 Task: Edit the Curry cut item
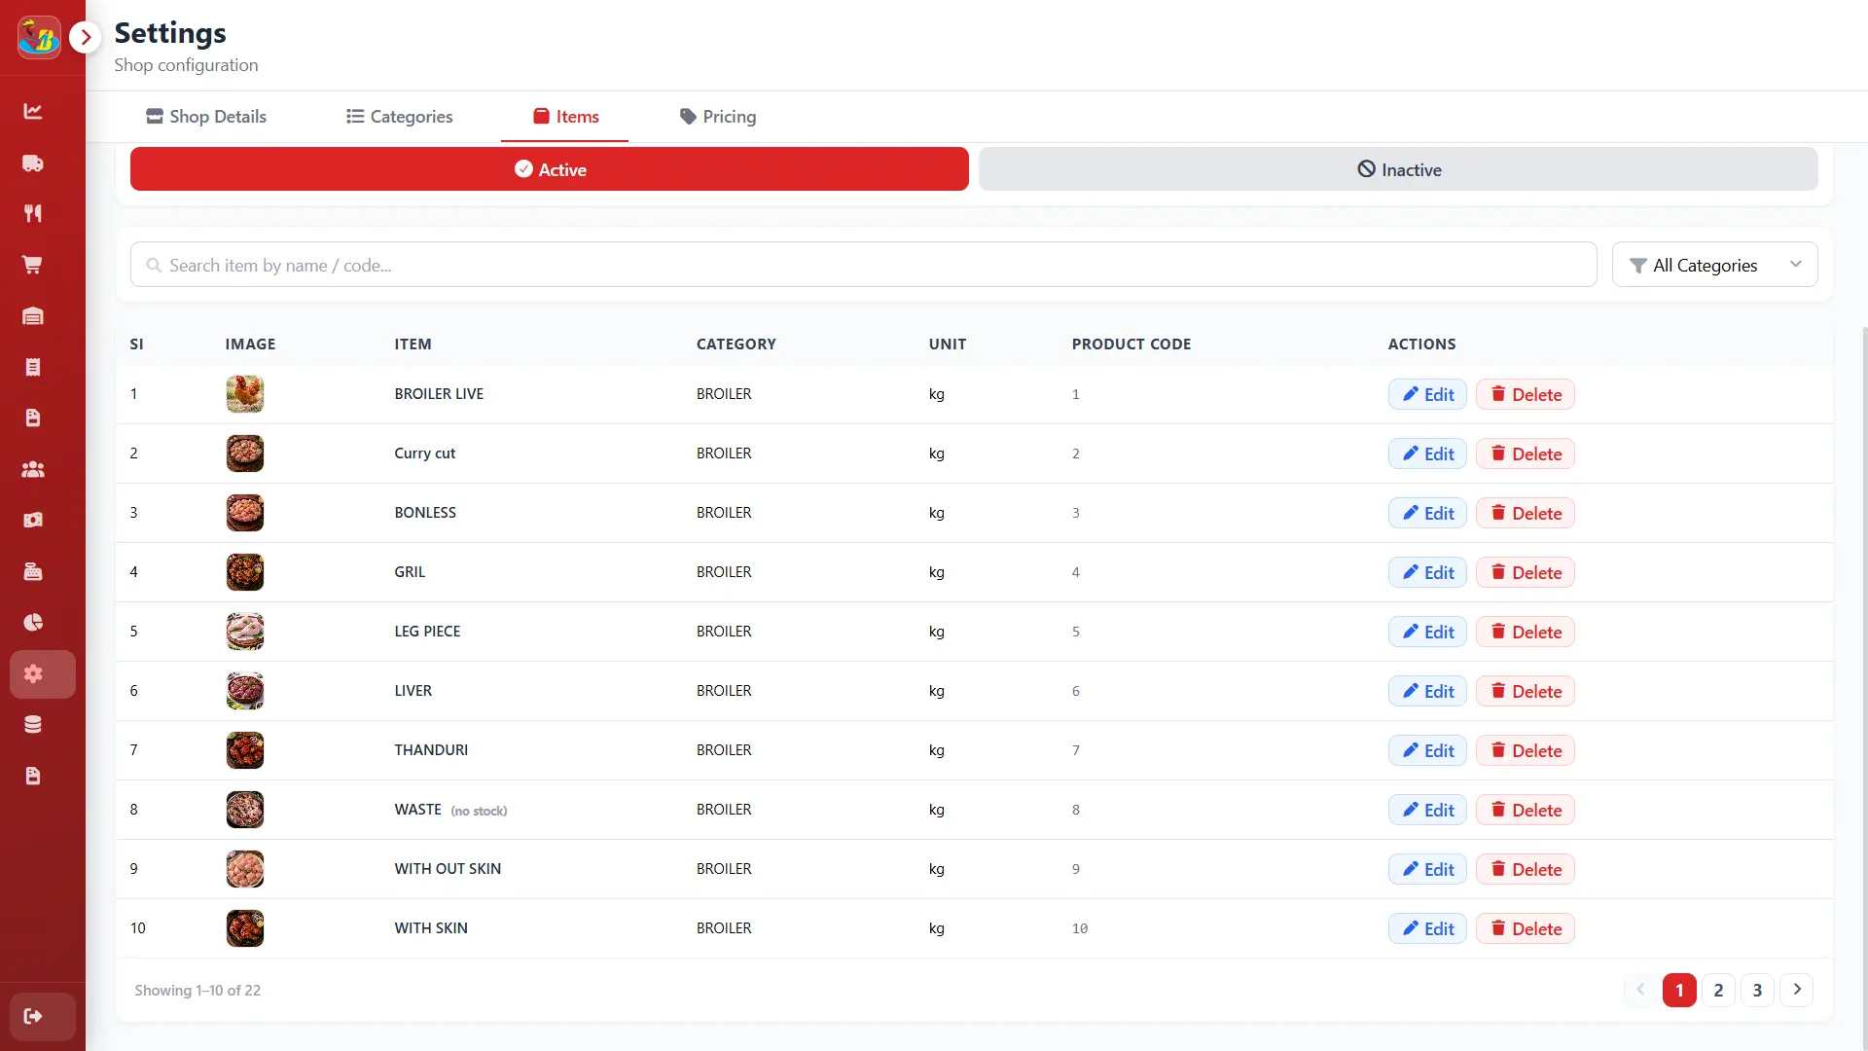coord(1427,453)
